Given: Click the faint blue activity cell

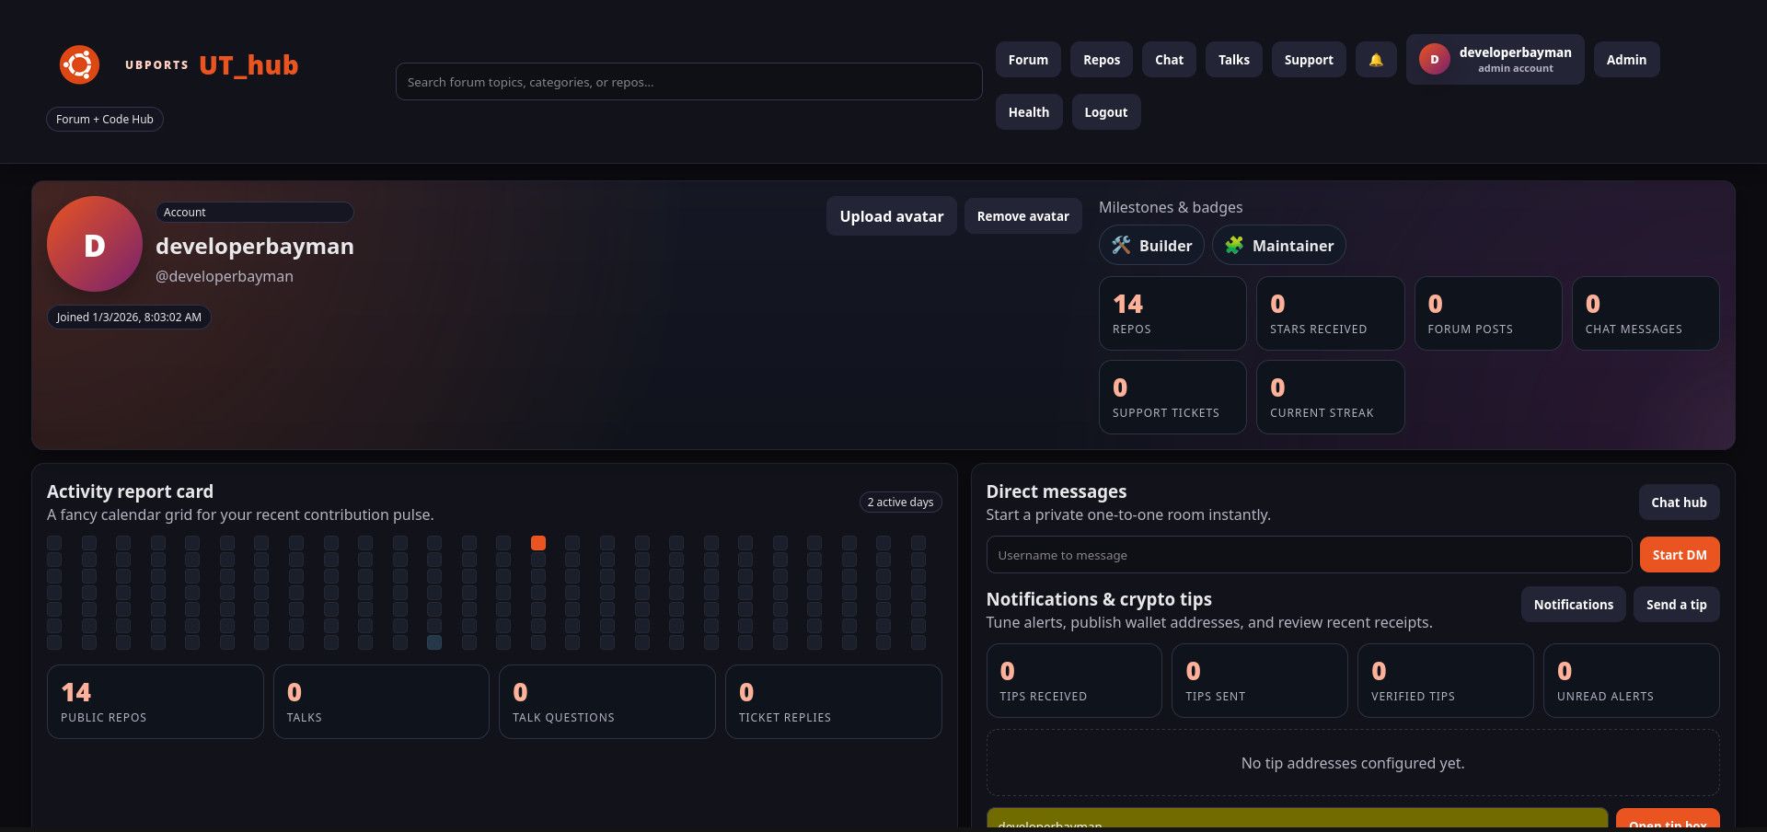Looking at the screenshot, I should pyautogui.click(x=434, y=642).
